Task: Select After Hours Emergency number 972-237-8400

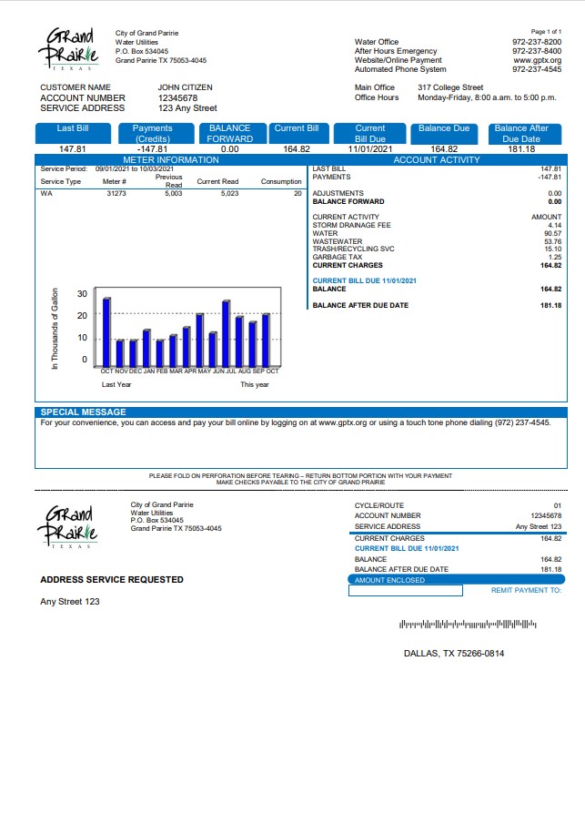Action: pos(537,51)
